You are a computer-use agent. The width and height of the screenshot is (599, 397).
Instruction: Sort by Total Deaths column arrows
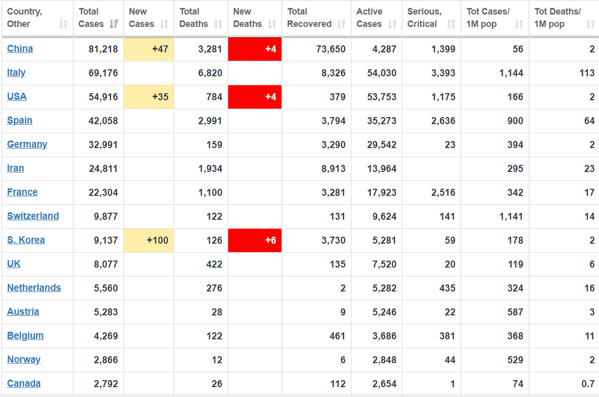point(218,24)
